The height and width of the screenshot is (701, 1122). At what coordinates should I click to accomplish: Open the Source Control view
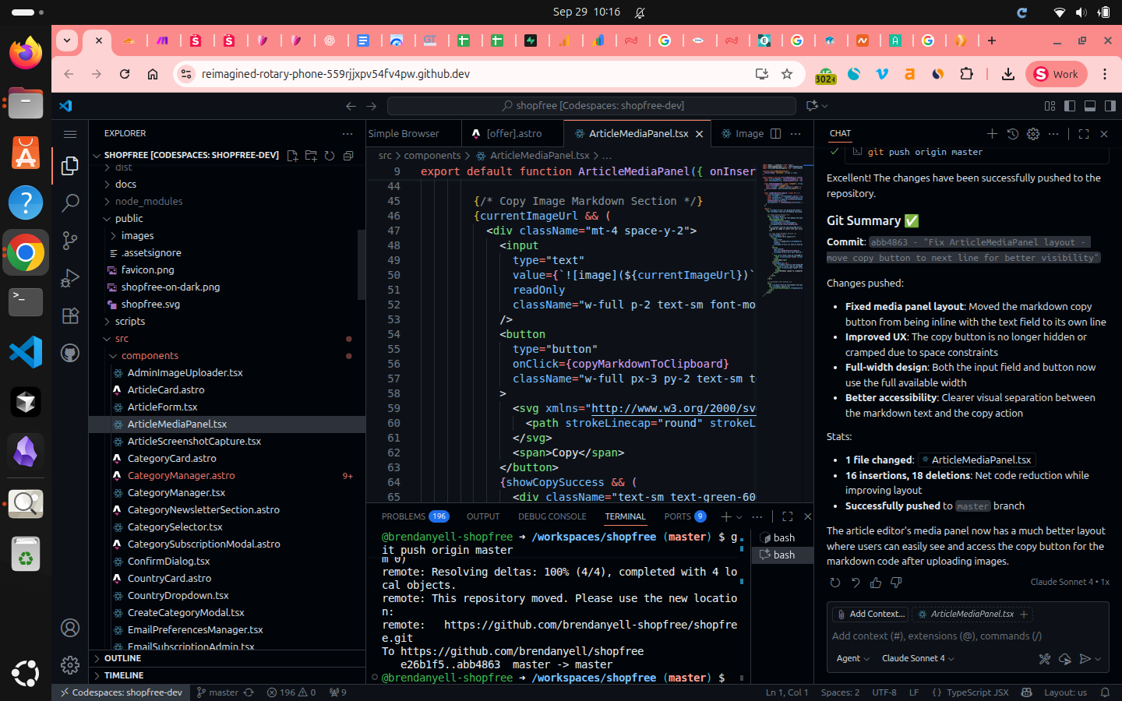tap(70, 241)
